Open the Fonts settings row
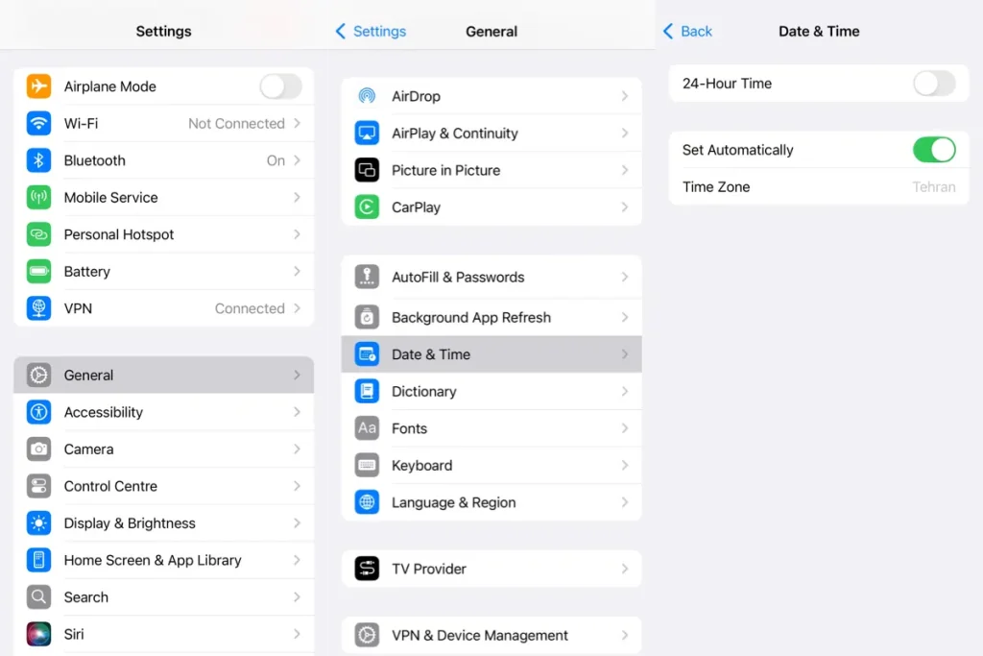Image resolution: width=983 pixels, height=656 pixels. (491, 427)
